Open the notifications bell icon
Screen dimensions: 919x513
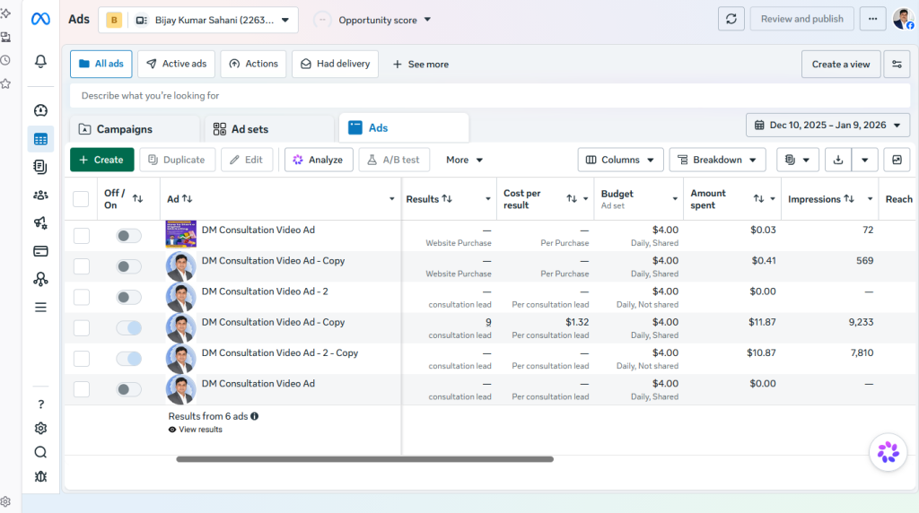(x=40, y=61)
